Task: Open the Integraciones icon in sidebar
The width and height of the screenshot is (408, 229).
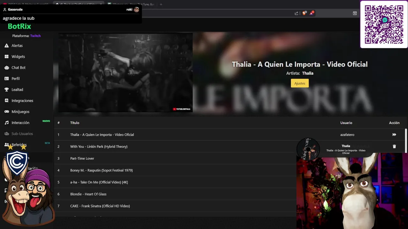Action: point(6,101)
